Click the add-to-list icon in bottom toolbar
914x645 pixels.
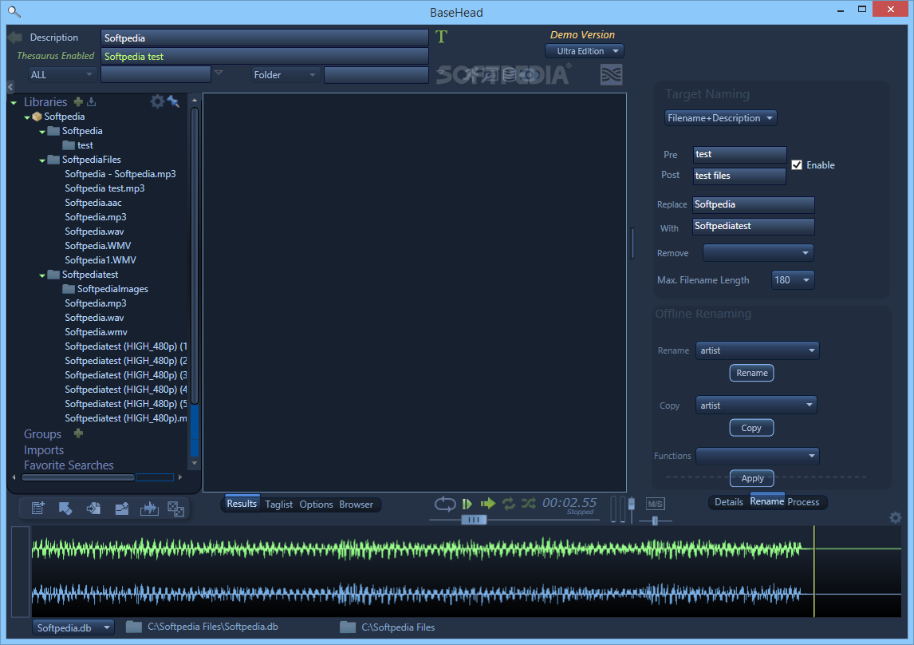[38, 508]
